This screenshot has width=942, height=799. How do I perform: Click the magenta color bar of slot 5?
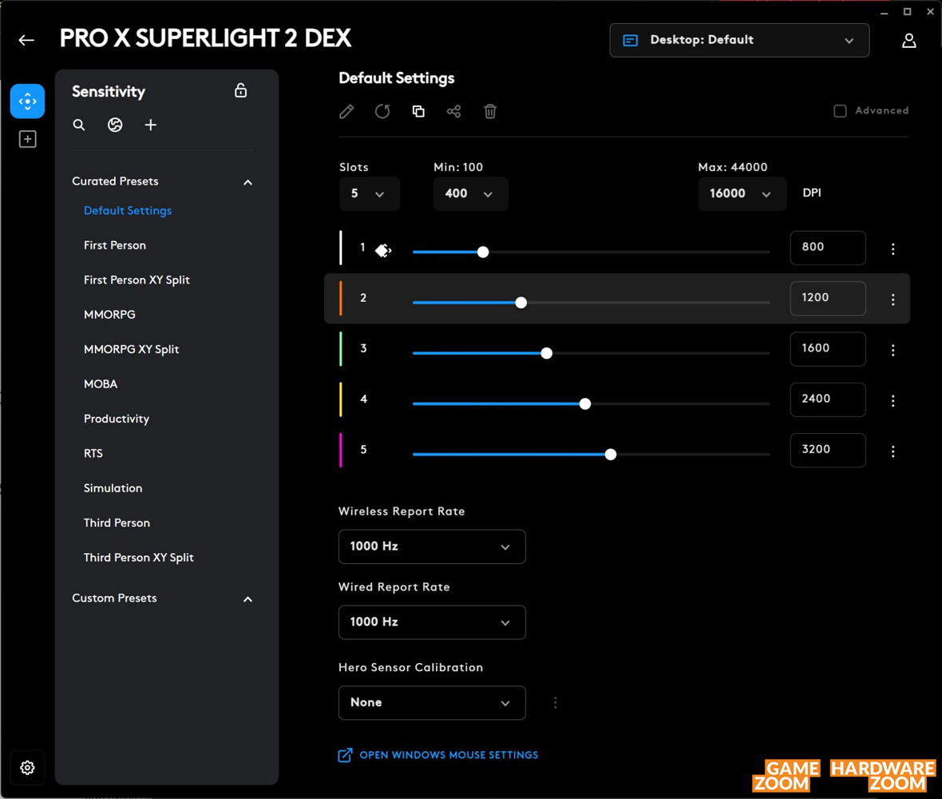(x=341, y=451)
